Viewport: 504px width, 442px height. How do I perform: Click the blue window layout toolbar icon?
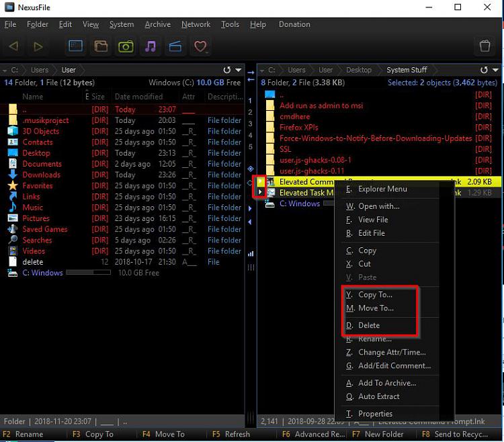pyautogui.click(x=75, y=46)
